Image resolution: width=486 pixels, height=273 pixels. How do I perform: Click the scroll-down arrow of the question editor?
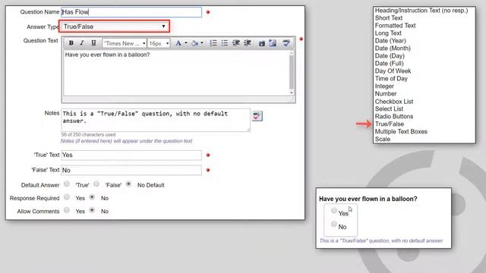[x=292, y=93]
